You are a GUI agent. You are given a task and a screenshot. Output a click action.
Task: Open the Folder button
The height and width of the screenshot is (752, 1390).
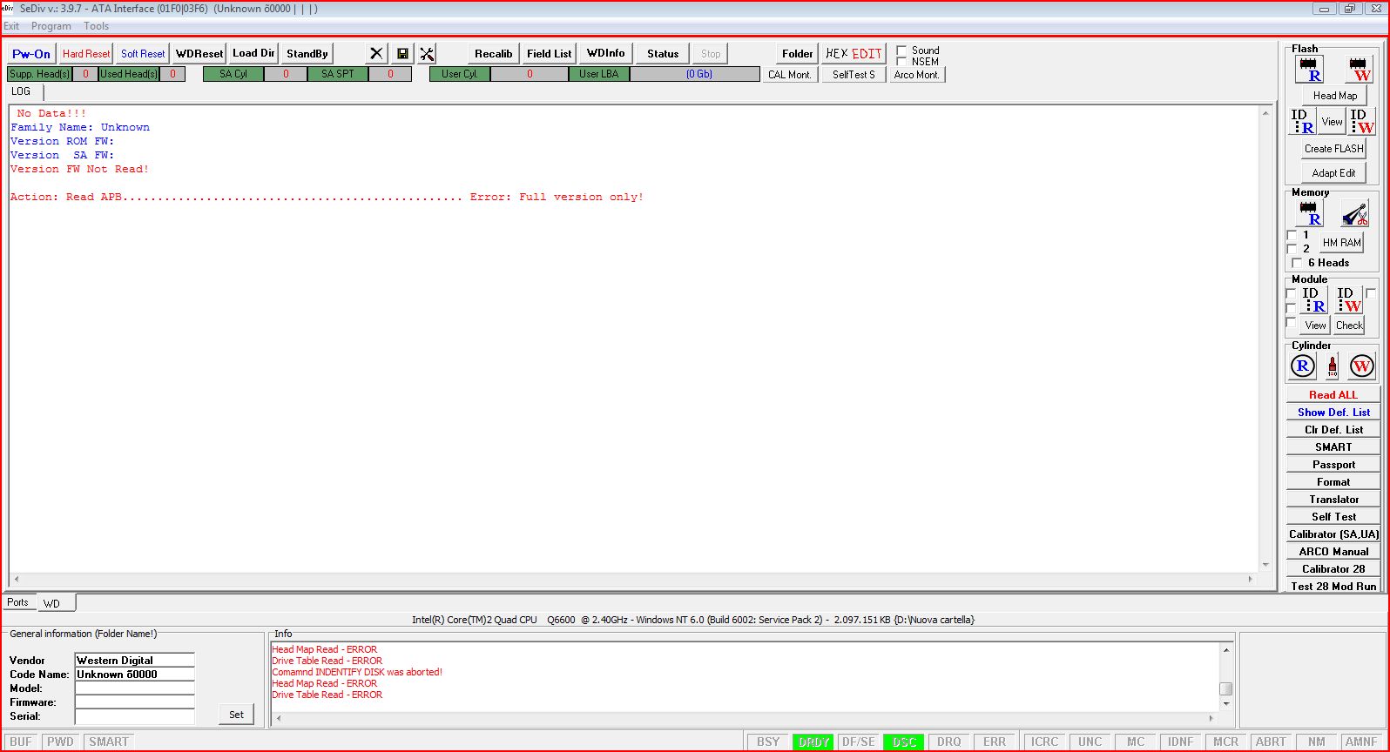point(797,54)
